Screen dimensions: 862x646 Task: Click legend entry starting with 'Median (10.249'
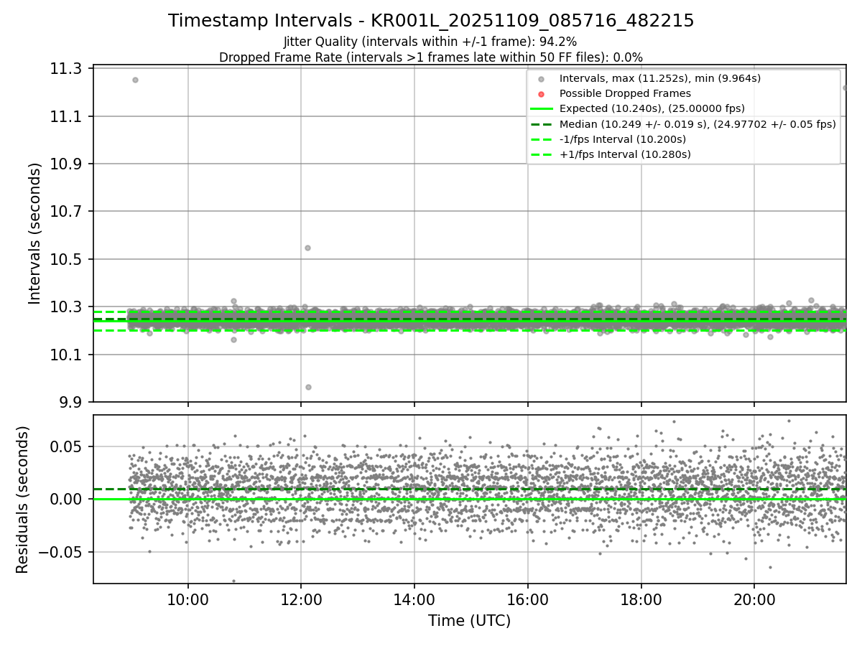coord(698,123)
